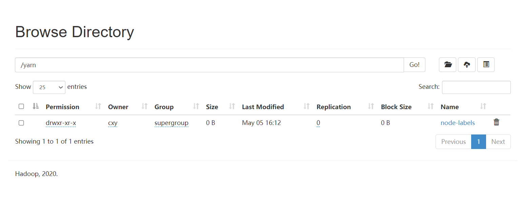Viewport: 522px width, 199px height.
Task: Click the create directory folder icon
Action: [447, 65]
